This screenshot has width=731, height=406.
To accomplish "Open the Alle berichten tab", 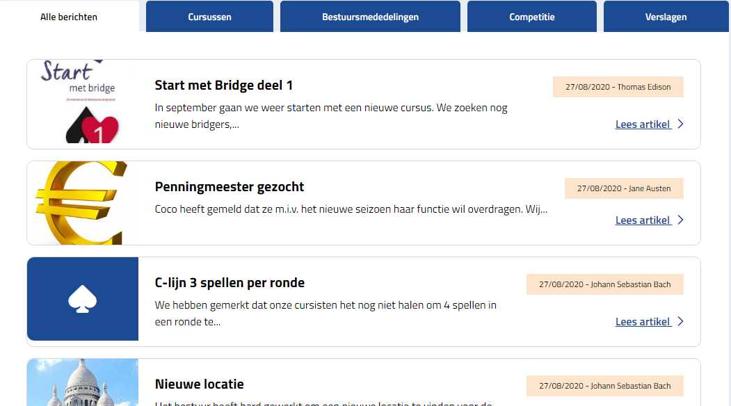I will coord(69,17).
